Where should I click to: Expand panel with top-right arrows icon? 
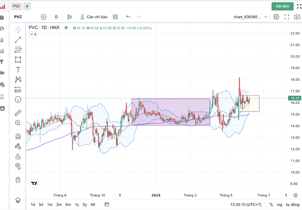pyautogui.click(x=299, y=7)
